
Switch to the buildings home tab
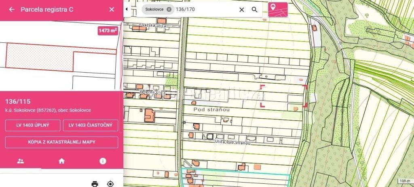(x=61, y=161)
